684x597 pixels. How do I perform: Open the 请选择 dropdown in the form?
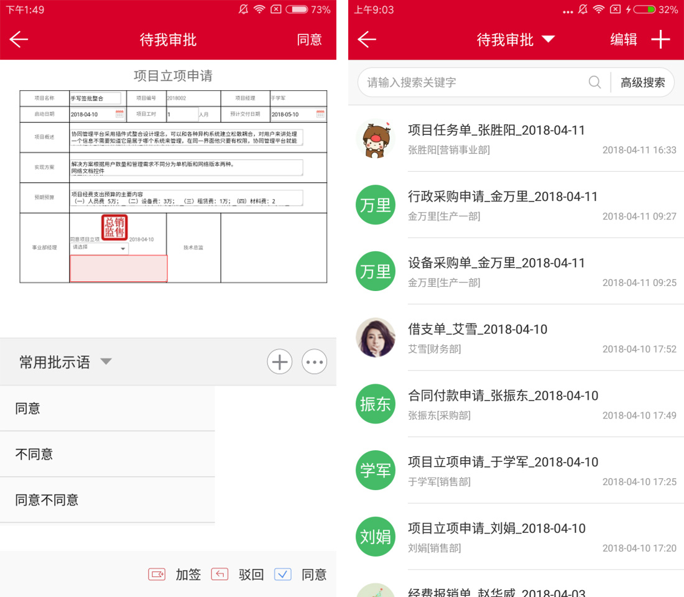point(99,248)
